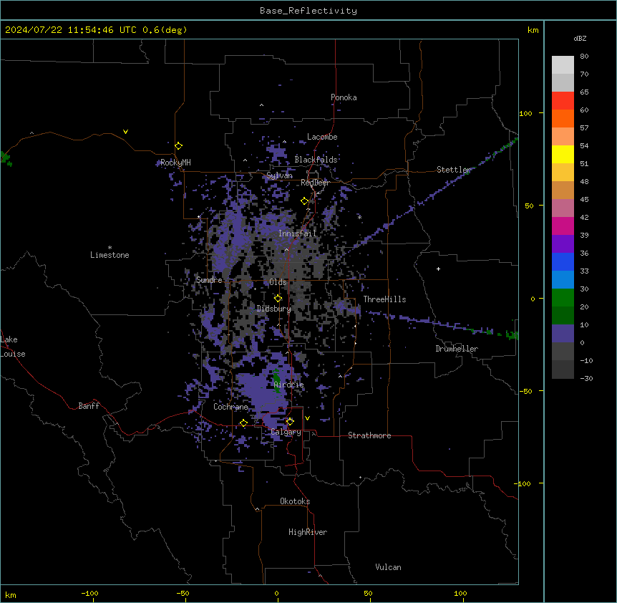Select the green 30-20 dBZ legend band
Screen dimensions: 617x603
coord(563,298)
